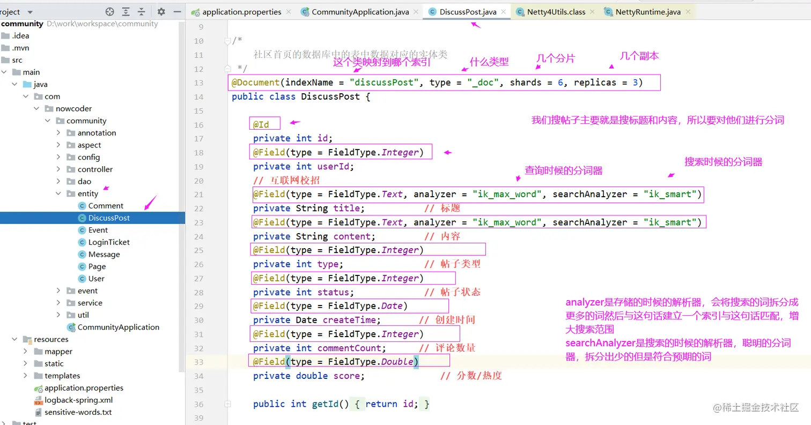The height and width of the screenshot is (425, 811).
Task: Switch to the NettyRuntime.java tab
Action: coord(648,12)
